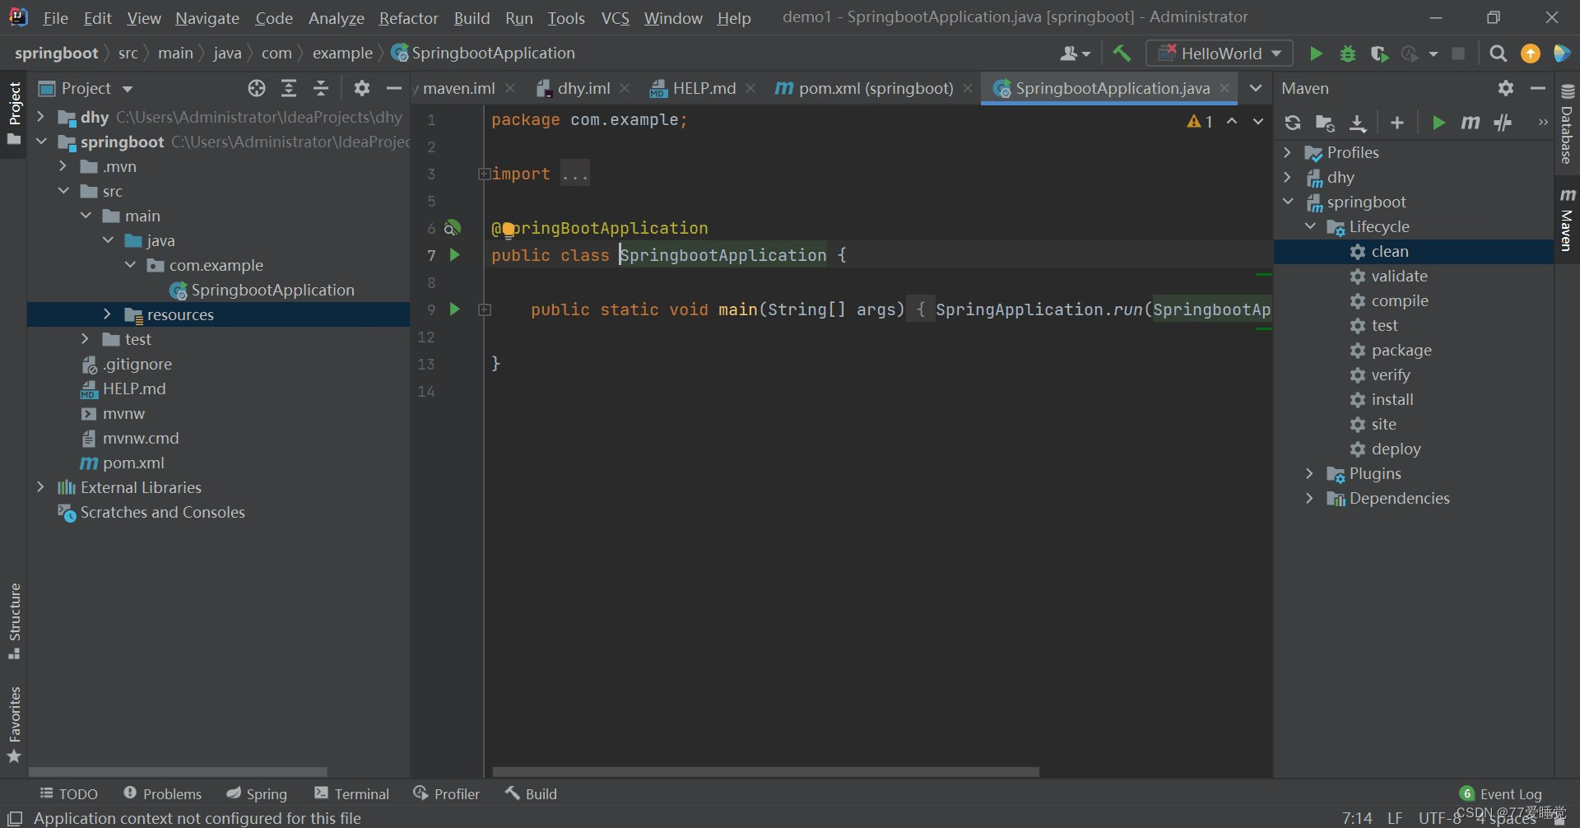This screenshot has width=1580, height=828.
Task: Run the HelloWorld configuration
Action: tap(1316, 53)
